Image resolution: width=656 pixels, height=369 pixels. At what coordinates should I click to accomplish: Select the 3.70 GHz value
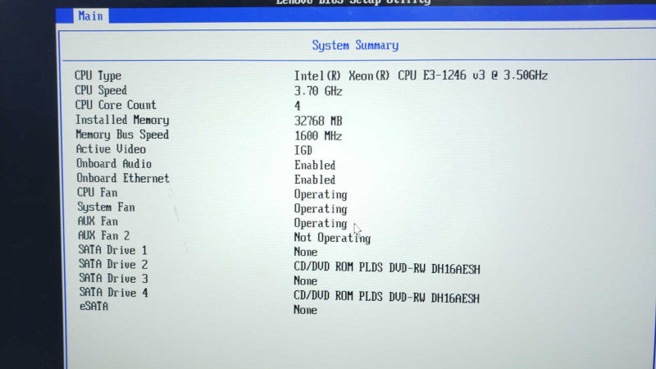(318, 91)
